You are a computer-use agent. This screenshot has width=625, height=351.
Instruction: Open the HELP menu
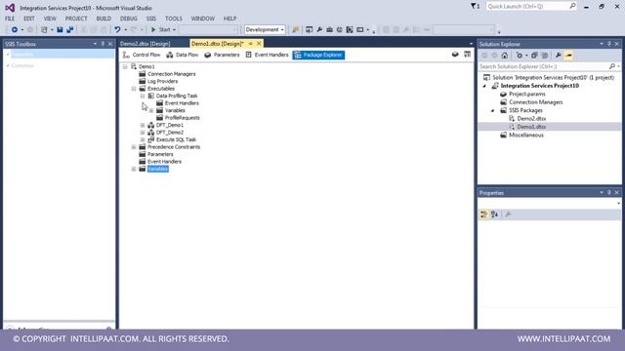[x=229, y=19]
